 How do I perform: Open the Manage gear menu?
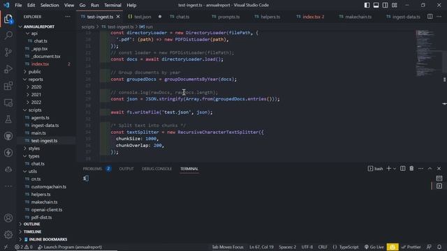click(x=8, y=235)
